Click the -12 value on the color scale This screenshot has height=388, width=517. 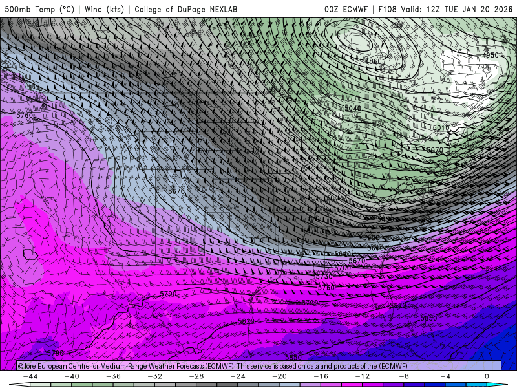pos(363,376)
